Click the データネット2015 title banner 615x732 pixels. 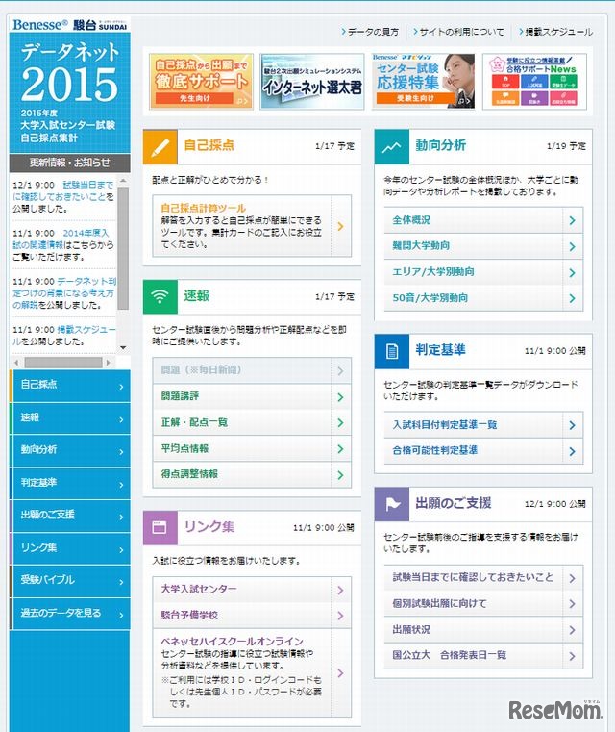point(69,93)
